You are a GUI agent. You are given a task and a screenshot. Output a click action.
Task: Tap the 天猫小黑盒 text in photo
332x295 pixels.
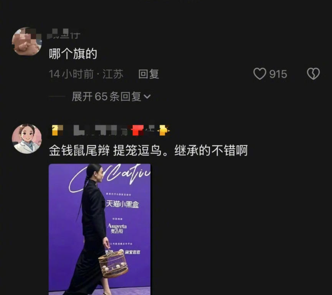click(122, 204)
